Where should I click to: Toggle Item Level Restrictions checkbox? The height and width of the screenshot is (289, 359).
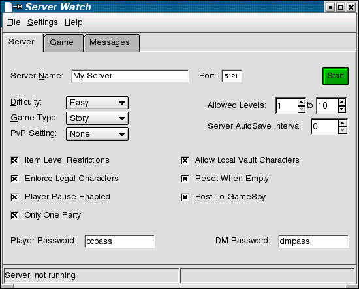click(14, 160)
